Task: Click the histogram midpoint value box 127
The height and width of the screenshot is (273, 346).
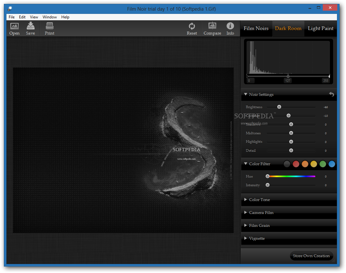Action: (288, 81)
